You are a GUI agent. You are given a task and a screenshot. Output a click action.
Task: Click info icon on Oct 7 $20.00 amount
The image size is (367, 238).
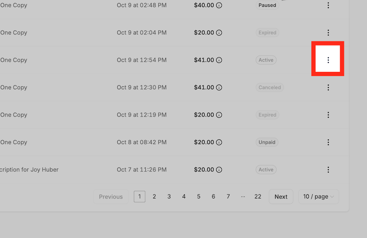[x=219, y=170]
